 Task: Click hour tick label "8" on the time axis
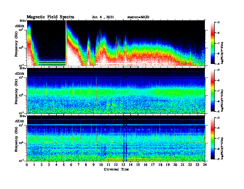86,165
